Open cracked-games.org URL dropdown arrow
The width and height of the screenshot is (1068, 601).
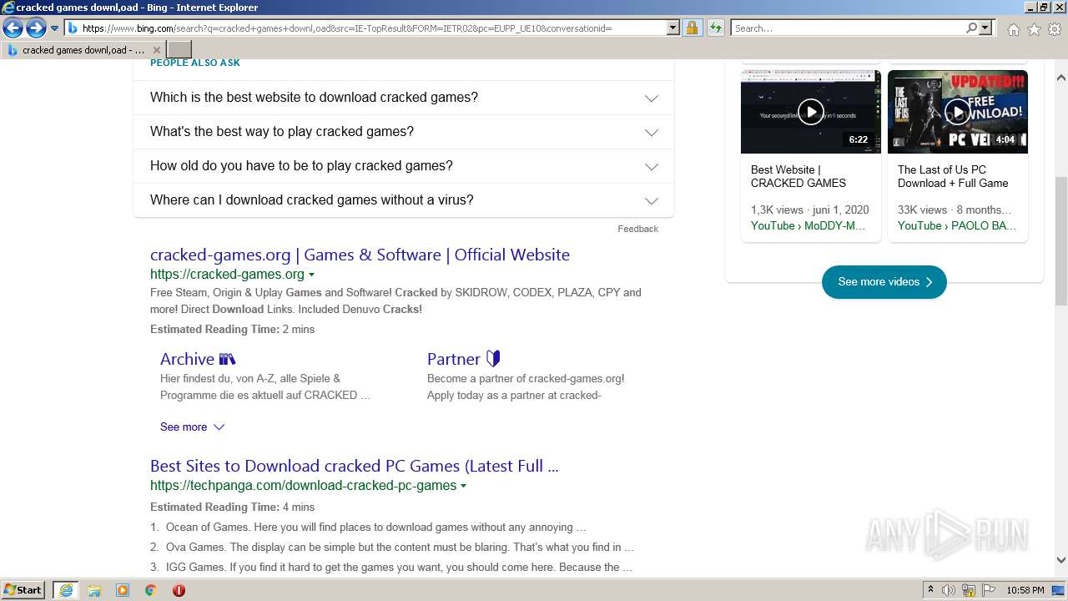click(311, 275)
